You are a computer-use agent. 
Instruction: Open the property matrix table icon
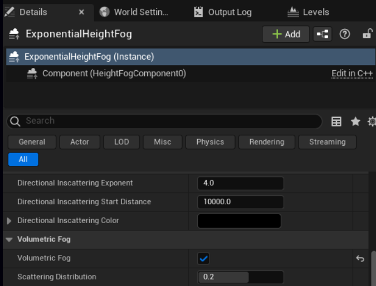[x=336, y=121]
